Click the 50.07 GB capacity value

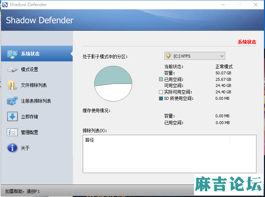[x=223, y=73]
